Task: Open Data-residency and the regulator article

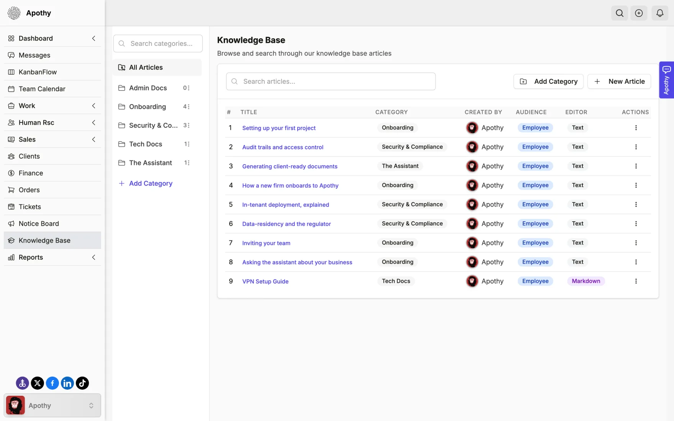Action: pos(286,224)
